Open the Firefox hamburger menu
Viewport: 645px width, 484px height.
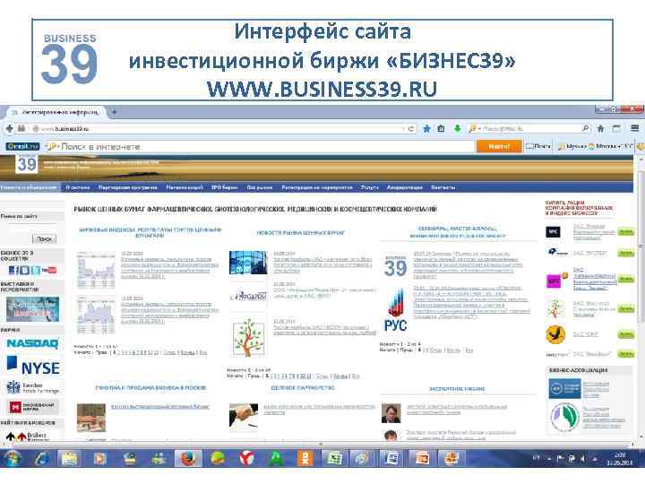[635, 128]
